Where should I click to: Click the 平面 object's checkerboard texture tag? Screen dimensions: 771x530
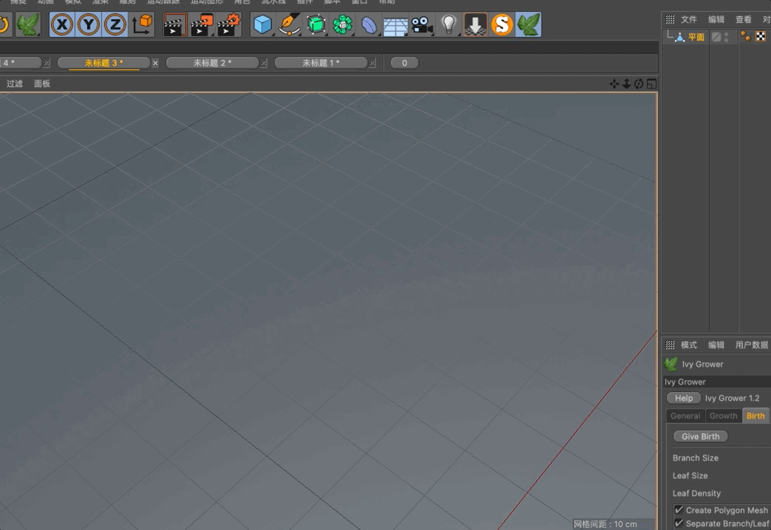(761, 37)
